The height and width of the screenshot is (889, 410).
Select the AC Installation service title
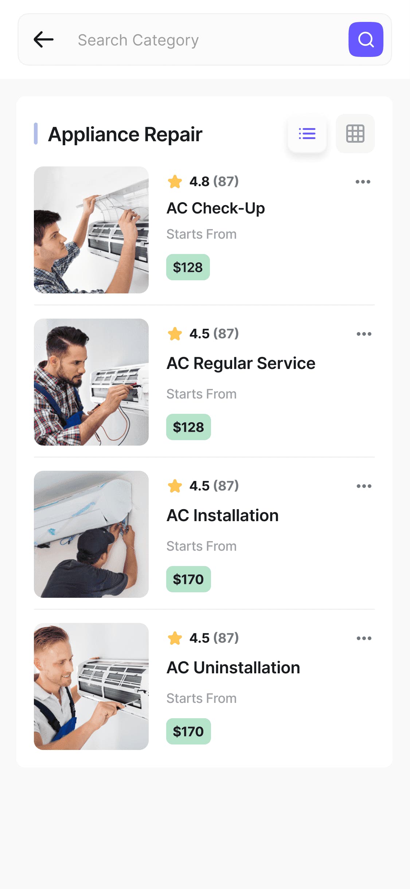click(x=222, y=516)
